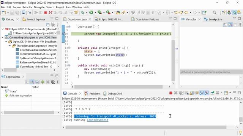
Task: Click the Terminate red stop button in toolbar
Action: [46, 12]
